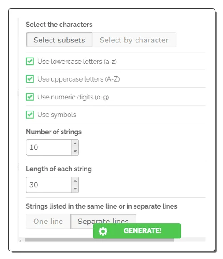Click the green GENERATE! button
The image size is (223, 259).
coord(137,231)
